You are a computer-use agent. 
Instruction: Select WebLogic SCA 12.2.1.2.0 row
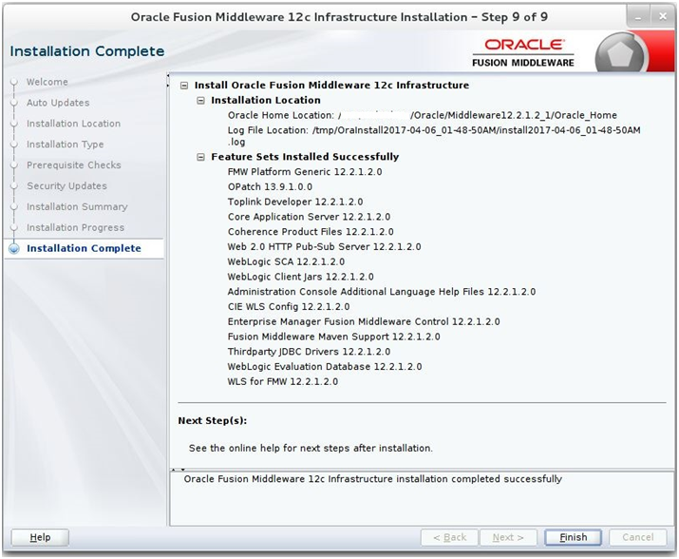pyautogui.click(x=286, y=262)
